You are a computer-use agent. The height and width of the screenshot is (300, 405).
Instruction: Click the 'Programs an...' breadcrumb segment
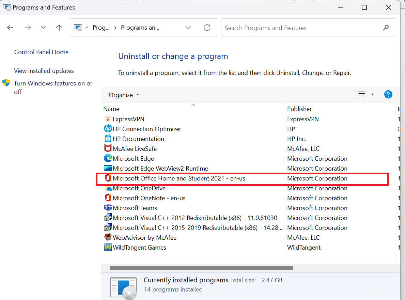click(140, 28)
